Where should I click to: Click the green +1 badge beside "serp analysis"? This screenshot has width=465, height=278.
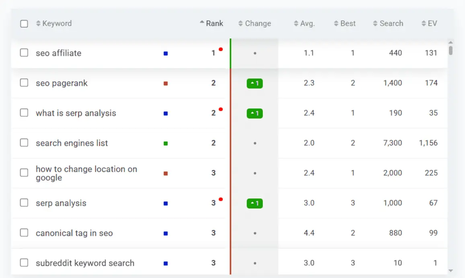(x=255, y=203)
